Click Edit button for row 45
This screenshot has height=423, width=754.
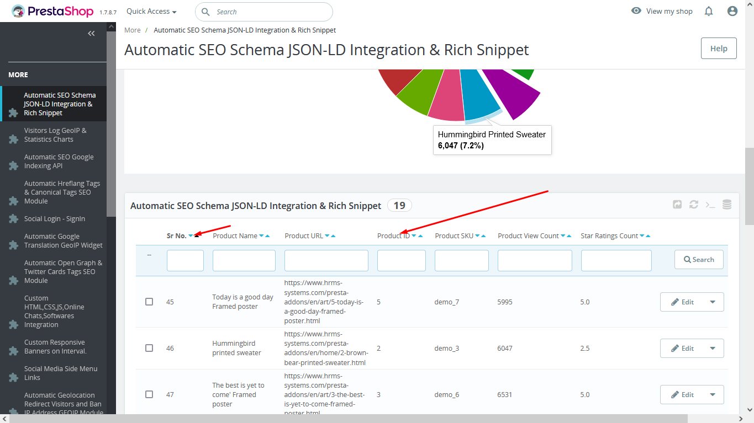[682, 302]
